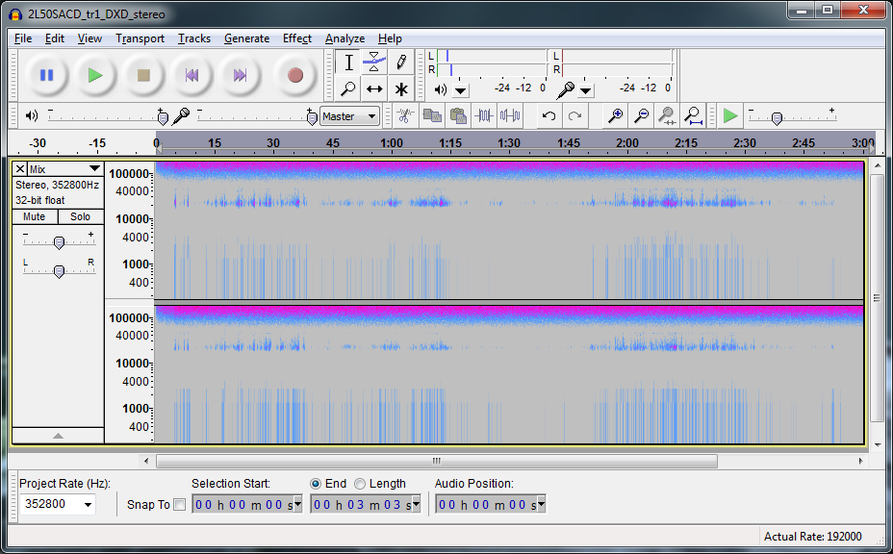Open the Analyze menu
The height and width of the screenshot is (554, 893).
(345, 38)
